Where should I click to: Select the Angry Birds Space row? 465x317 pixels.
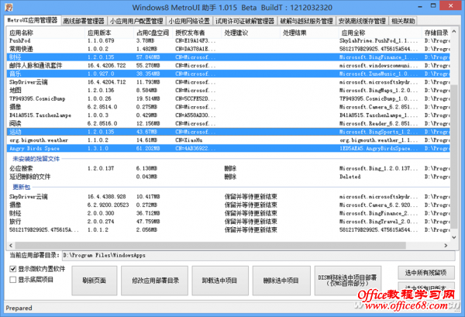pyautogui.click(x=229, y=149)
